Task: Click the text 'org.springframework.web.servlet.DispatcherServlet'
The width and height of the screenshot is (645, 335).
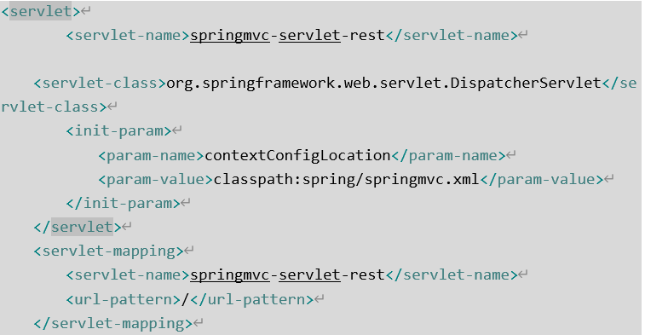Action: [x=383, y=84]
